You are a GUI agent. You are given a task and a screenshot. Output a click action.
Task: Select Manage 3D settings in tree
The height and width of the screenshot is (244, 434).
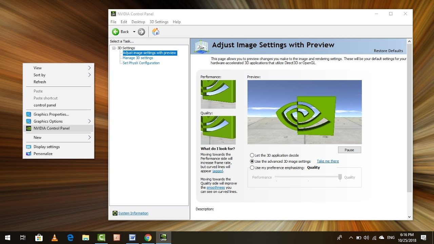[x=138, y=58]
